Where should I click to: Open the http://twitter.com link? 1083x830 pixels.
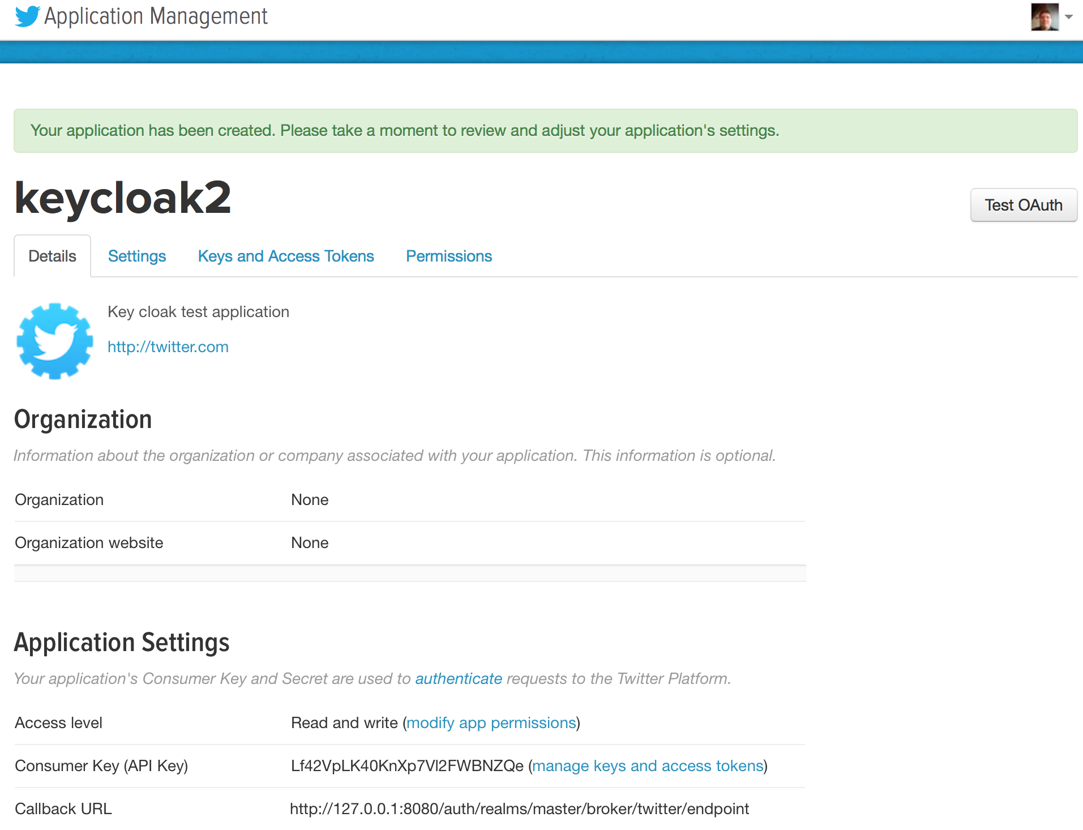click(168, 346)
